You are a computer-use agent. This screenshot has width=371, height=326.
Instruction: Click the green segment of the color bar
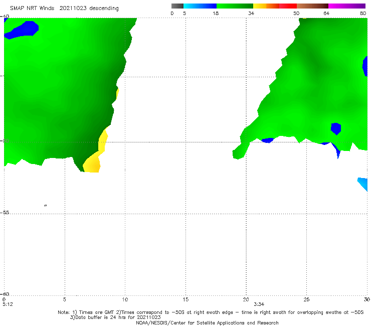coord(235,6)
